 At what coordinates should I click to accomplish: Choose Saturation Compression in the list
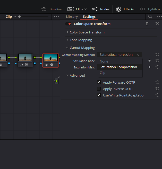[x=120, y=67]
